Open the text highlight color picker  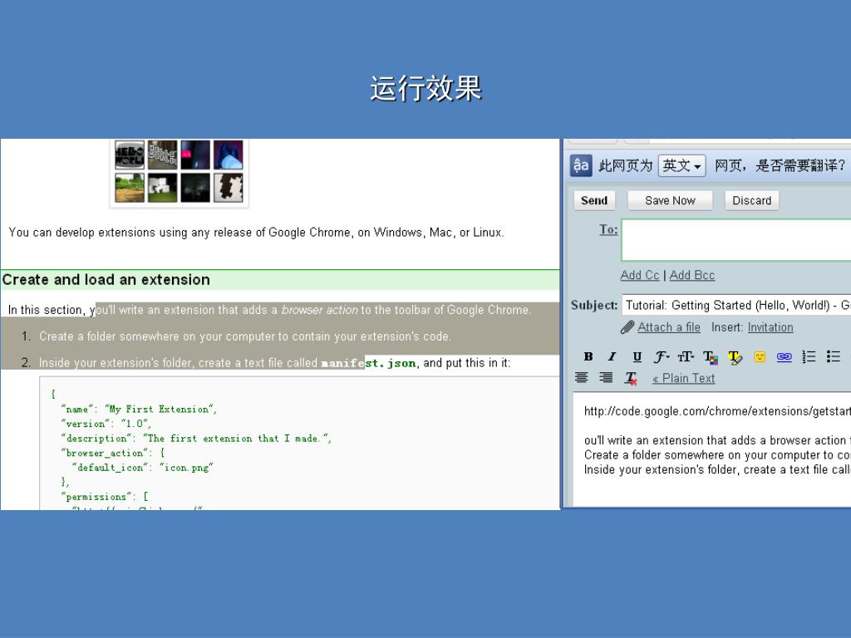pyautogui.click(x=735, y=357)
